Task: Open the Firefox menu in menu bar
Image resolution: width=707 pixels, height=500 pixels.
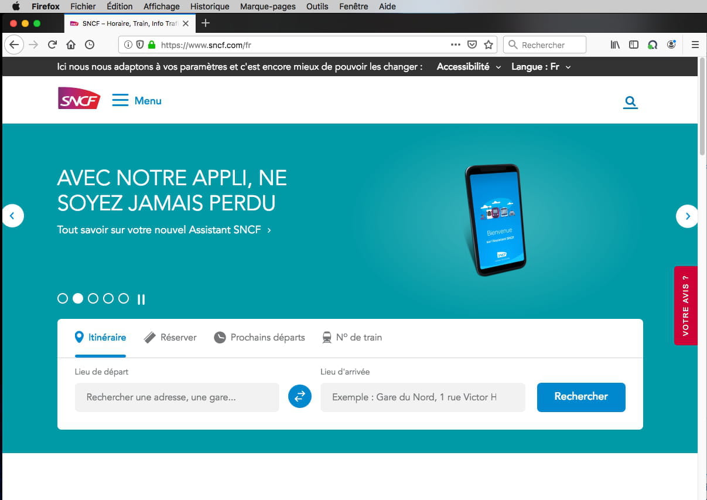Action: [x=46, y=6]
